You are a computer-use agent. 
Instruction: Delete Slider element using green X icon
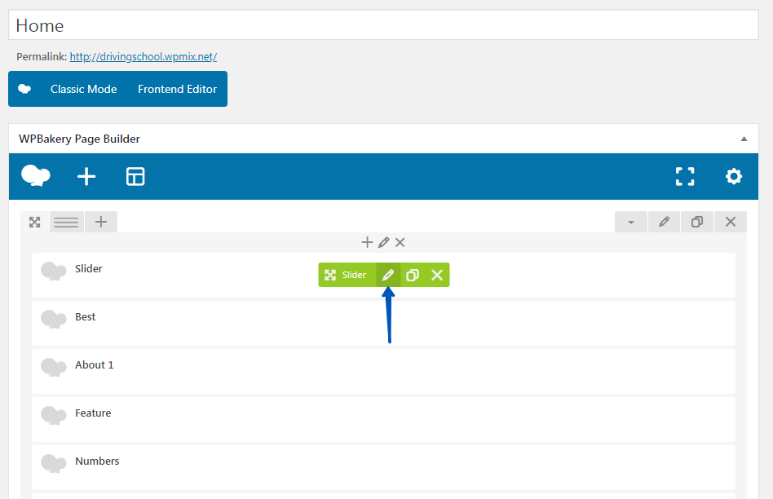click(437, 275)
